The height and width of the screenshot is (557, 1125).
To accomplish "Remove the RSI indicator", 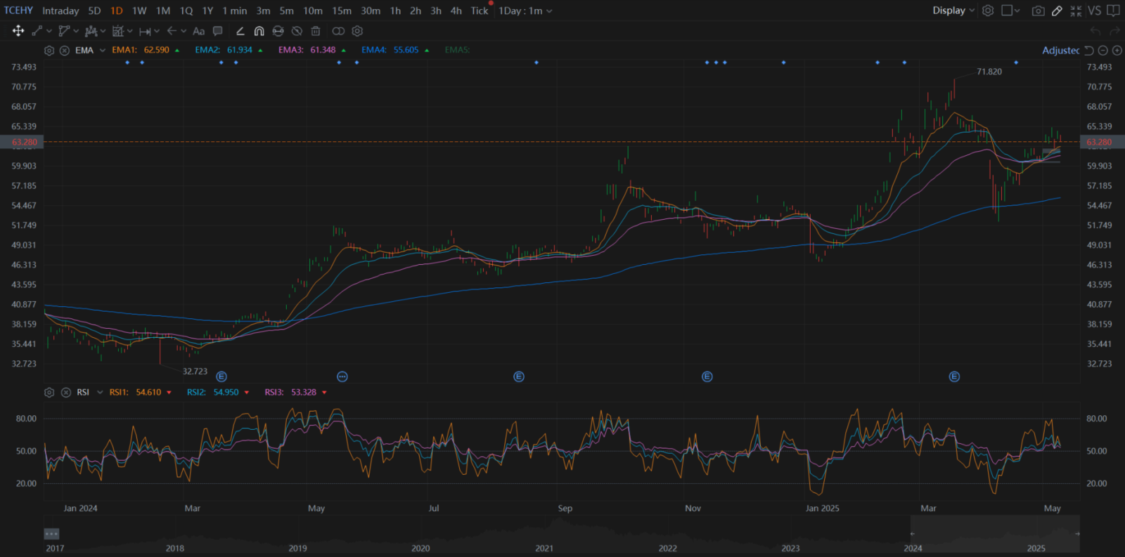I will [65, 393].
